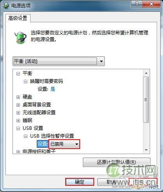Expand the 桌面背景设置 node

18,105
